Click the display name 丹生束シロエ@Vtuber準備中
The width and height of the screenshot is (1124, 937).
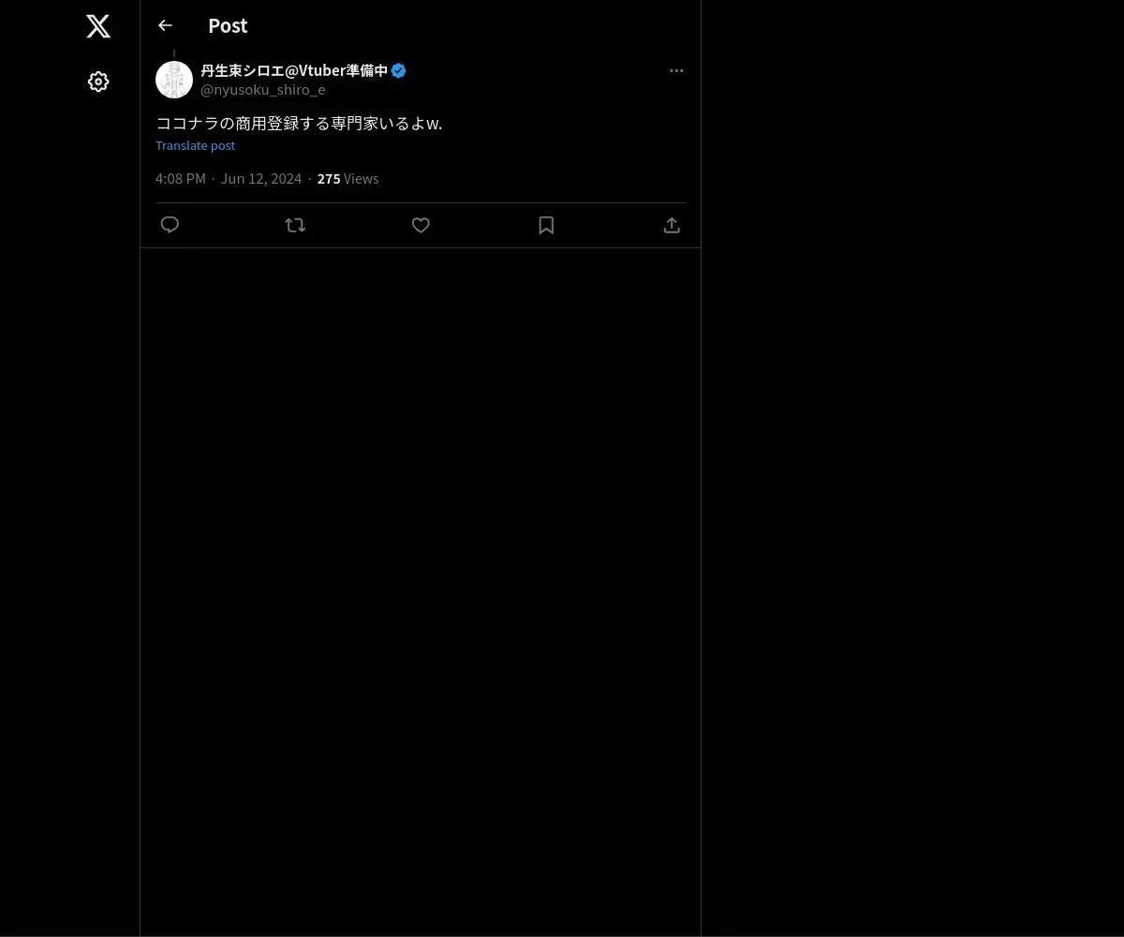[294, 70]
